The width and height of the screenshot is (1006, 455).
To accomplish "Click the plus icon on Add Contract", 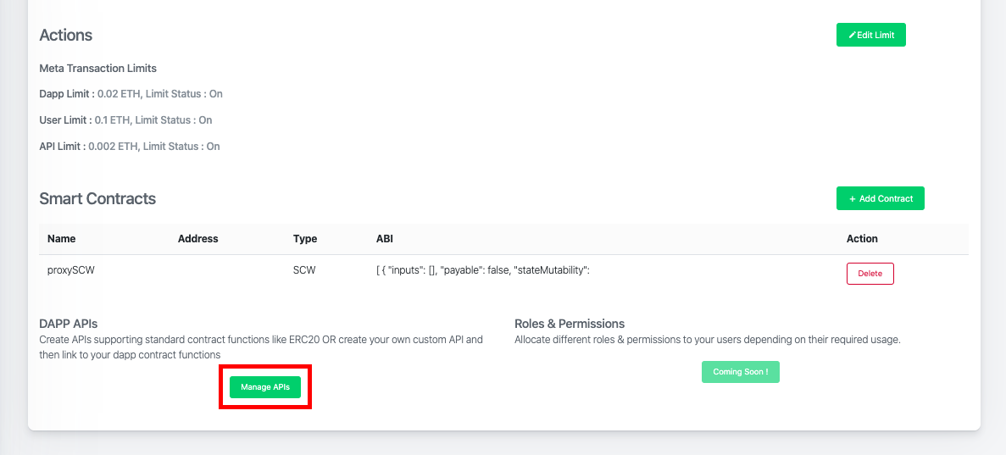I will point(853,199).
